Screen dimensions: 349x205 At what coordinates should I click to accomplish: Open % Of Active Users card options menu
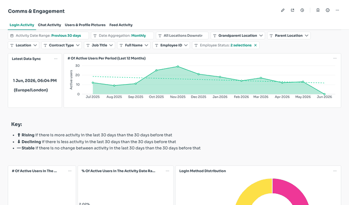pyautogui.click(x=167, y=171)
